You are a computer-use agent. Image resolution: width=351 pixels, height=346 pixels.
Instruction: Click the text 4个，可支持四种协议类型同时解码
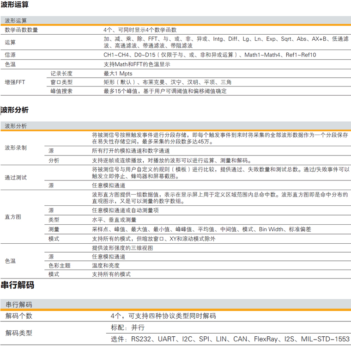(x=163, y=316)
